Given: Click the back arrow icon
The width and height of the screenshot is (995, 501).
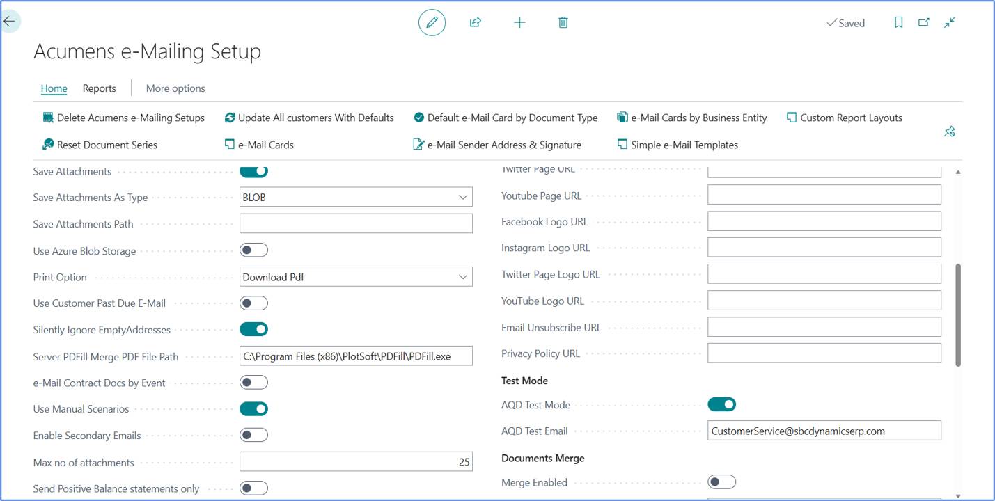Looking at the screenshot, I should (9, 22).
